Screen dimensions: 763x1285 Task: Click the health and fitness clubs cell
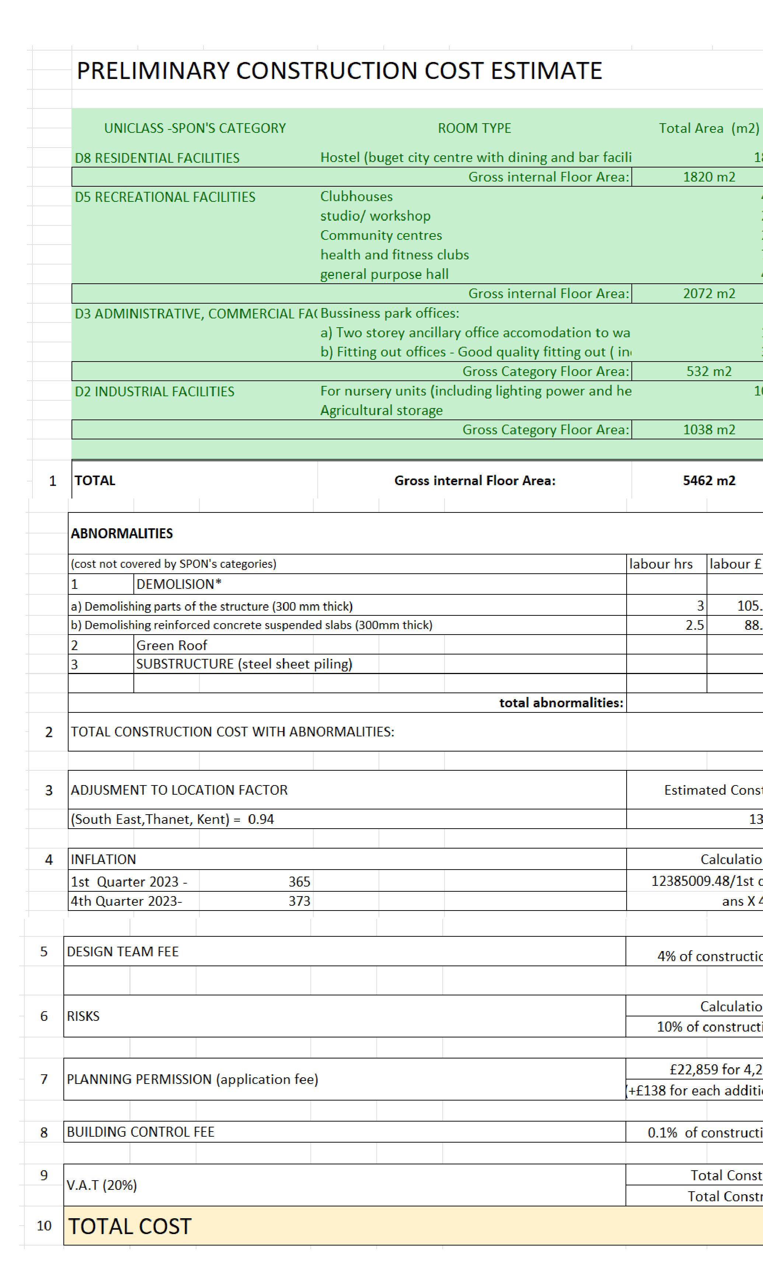[394, 255]
